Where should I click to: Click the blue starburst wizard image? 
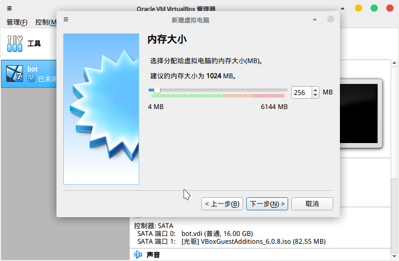pos(101,108)
